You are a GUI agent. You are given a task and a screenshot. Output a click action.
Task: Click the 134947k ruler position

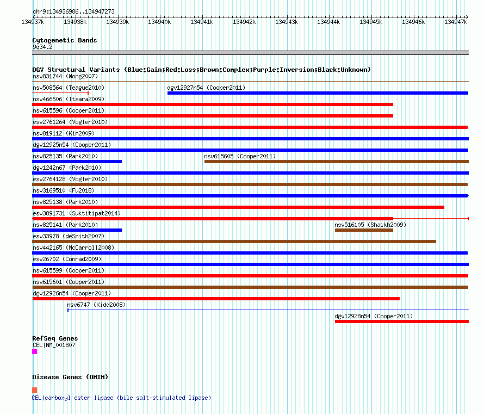[x=456, y=22]
